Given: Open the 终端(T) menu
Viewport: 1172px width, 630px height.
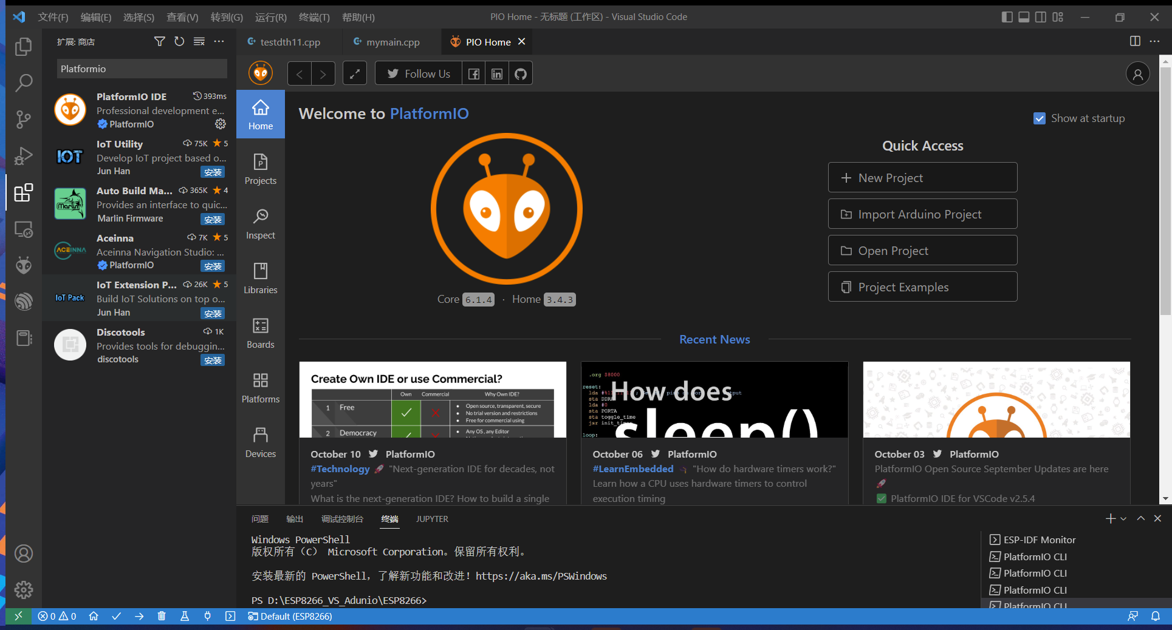Looking at the screenshot, I should (314, 17).
